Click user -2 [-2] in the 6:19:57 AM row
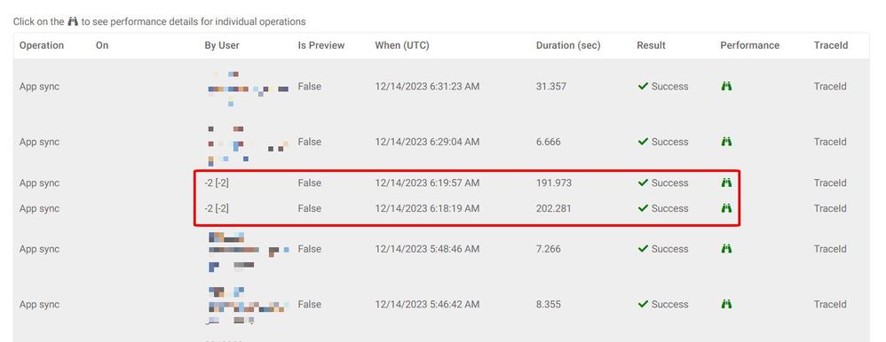Viewport: 886px width, 342px height. click(217, 183)
